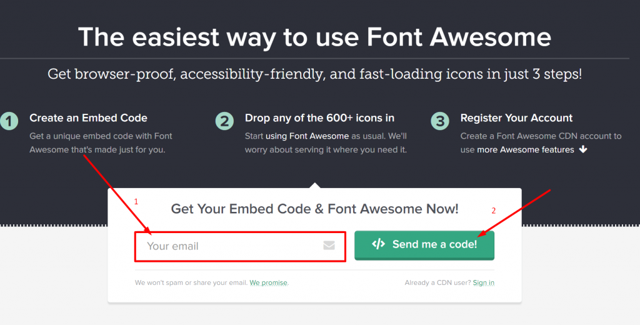Click the code brackets icon on Send button
This screenshot has height=325, width=640.
point(378,244)
